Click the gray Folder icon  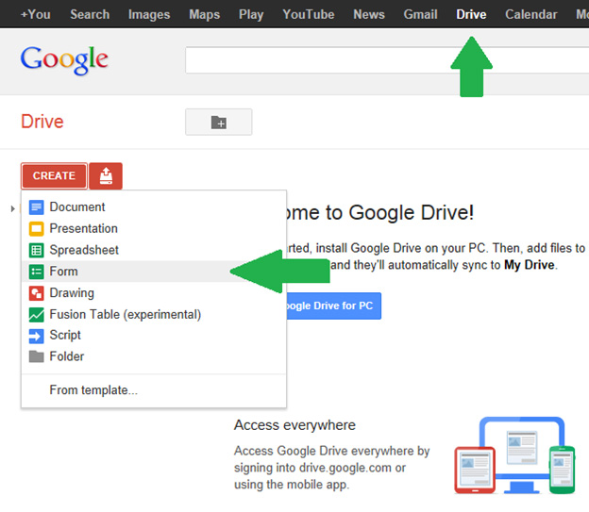tap(37, 357)
